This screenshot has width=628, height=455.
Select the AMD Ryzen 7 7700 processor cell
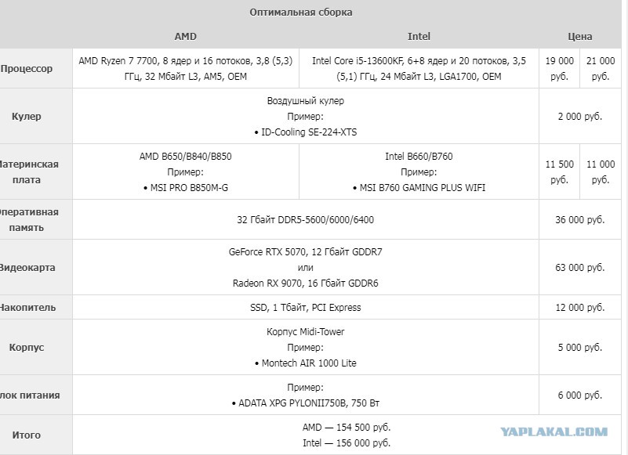(x=186, y=68)
